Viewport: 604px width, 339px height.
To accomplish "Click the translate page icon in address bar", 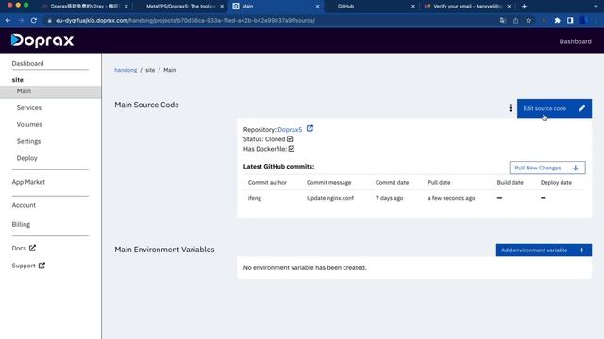I will 502,21.
